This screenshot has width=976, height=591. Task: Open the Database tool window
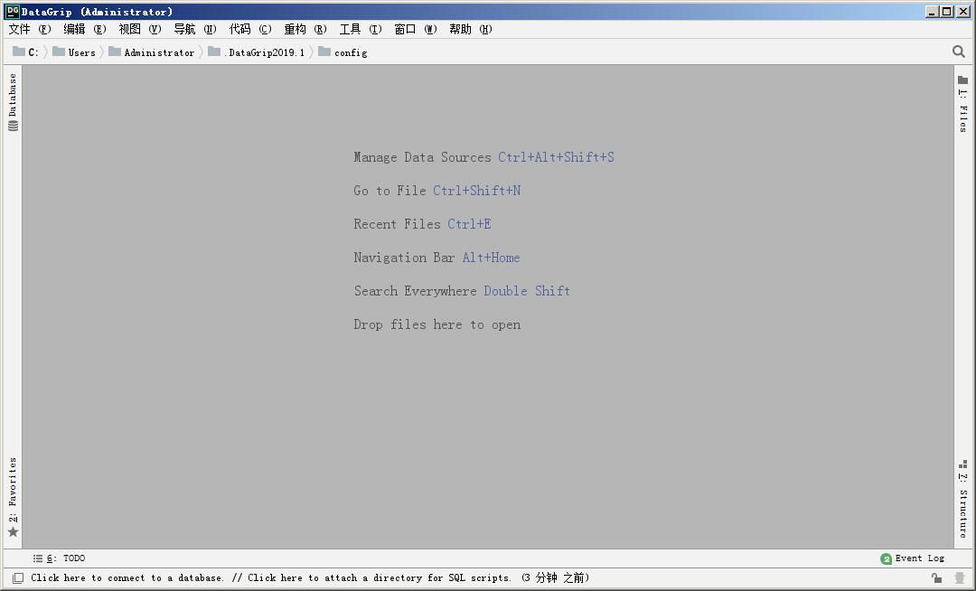tap(13, 102)
